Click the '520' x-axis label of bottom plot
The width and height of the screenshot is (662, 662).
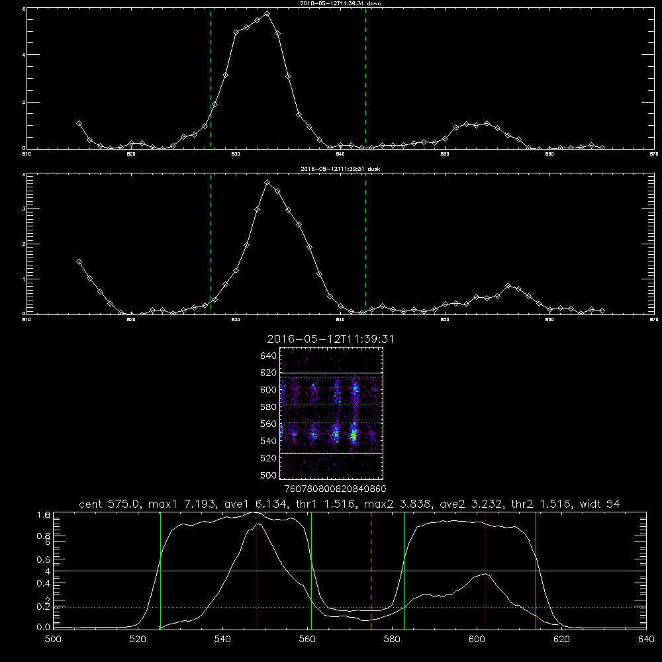138,639
